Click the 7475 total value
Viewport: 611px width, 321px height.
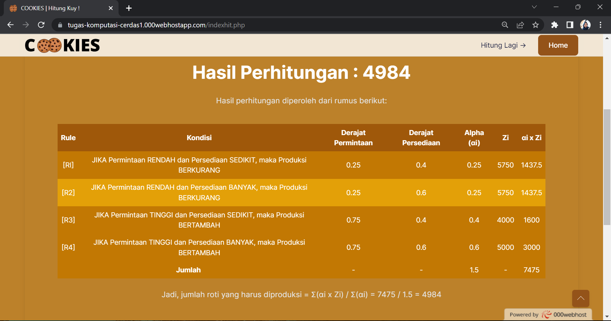(531, 270)
